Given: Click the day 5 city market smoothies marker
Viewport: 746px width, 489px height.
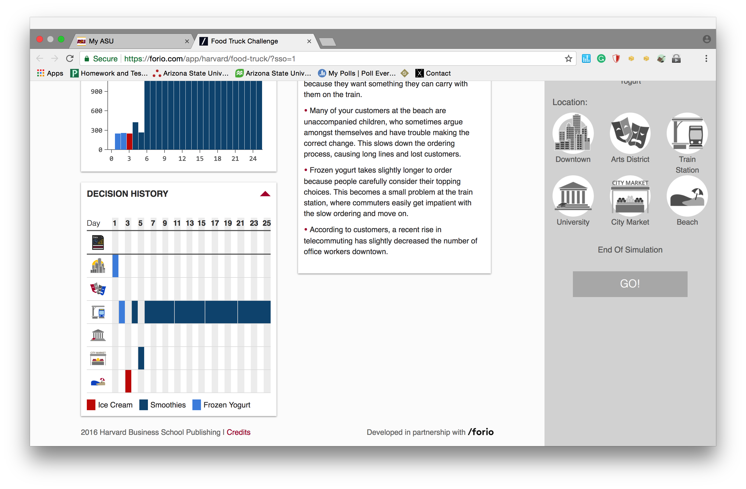Looking at the screenshot, I should coord(141,358).
